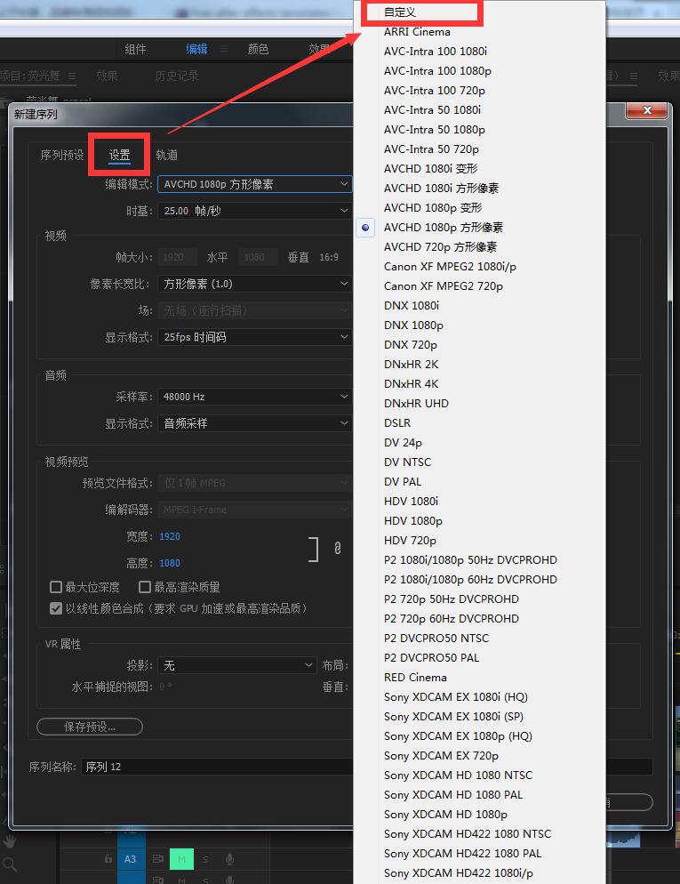Switch to the 序列预设 tab
The image size is (680, 884).
[62, 155]
